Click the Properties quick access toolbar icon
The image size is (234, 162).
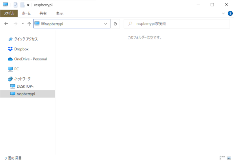coord(15,5)
